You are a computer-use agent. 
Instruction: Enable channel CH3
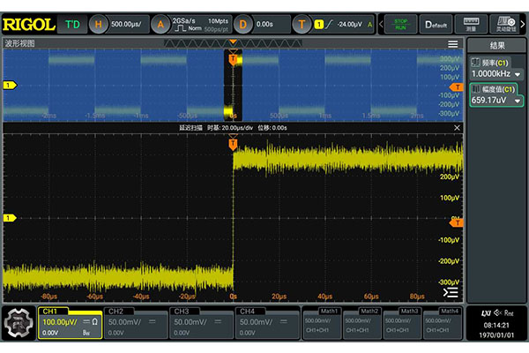(x=202, y=322)
